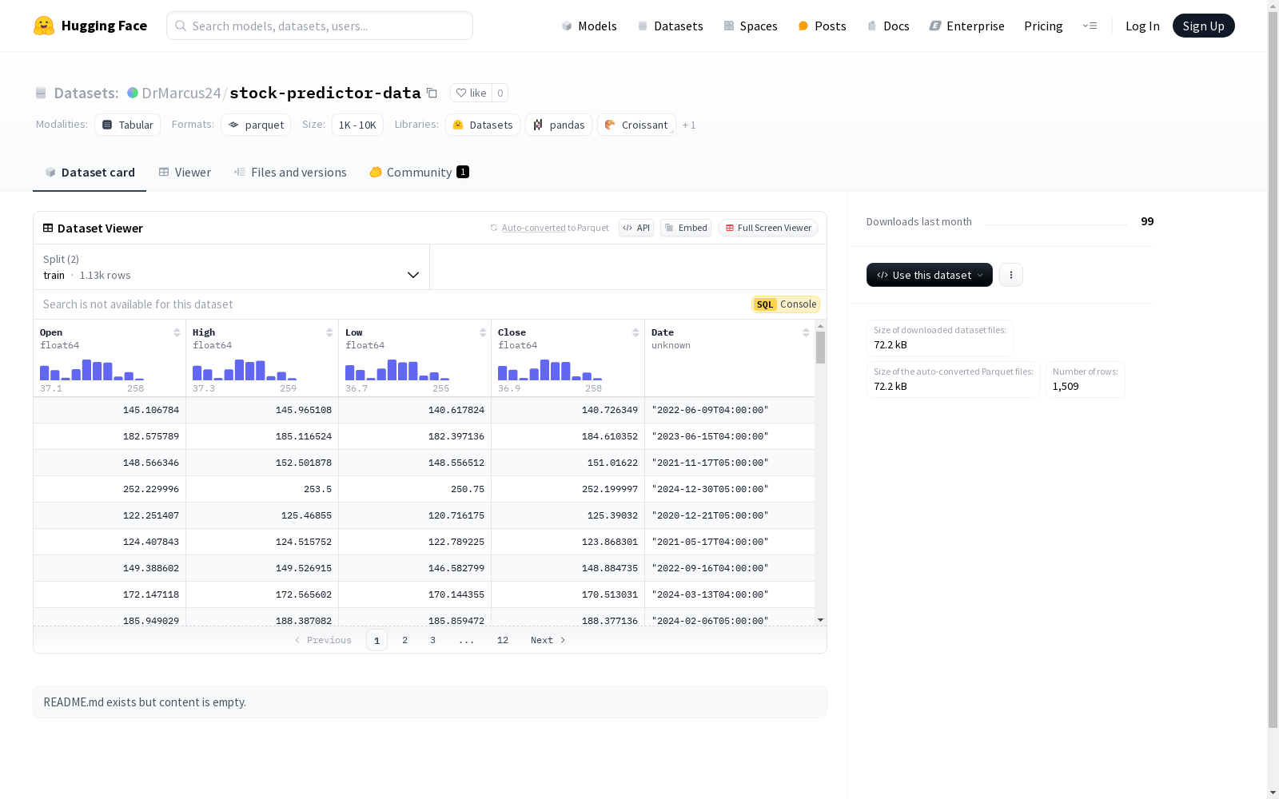Viewport: 1279px width, 799px height.
Task: Click the Open column histogram
Action: (x=92, y=370)
